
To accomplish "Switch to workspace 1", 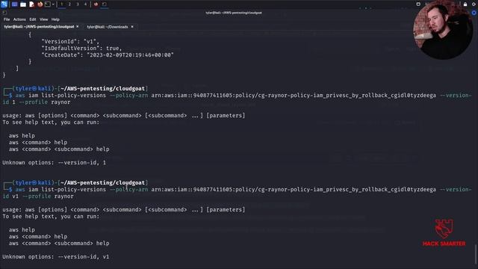I will coord(61,4).
